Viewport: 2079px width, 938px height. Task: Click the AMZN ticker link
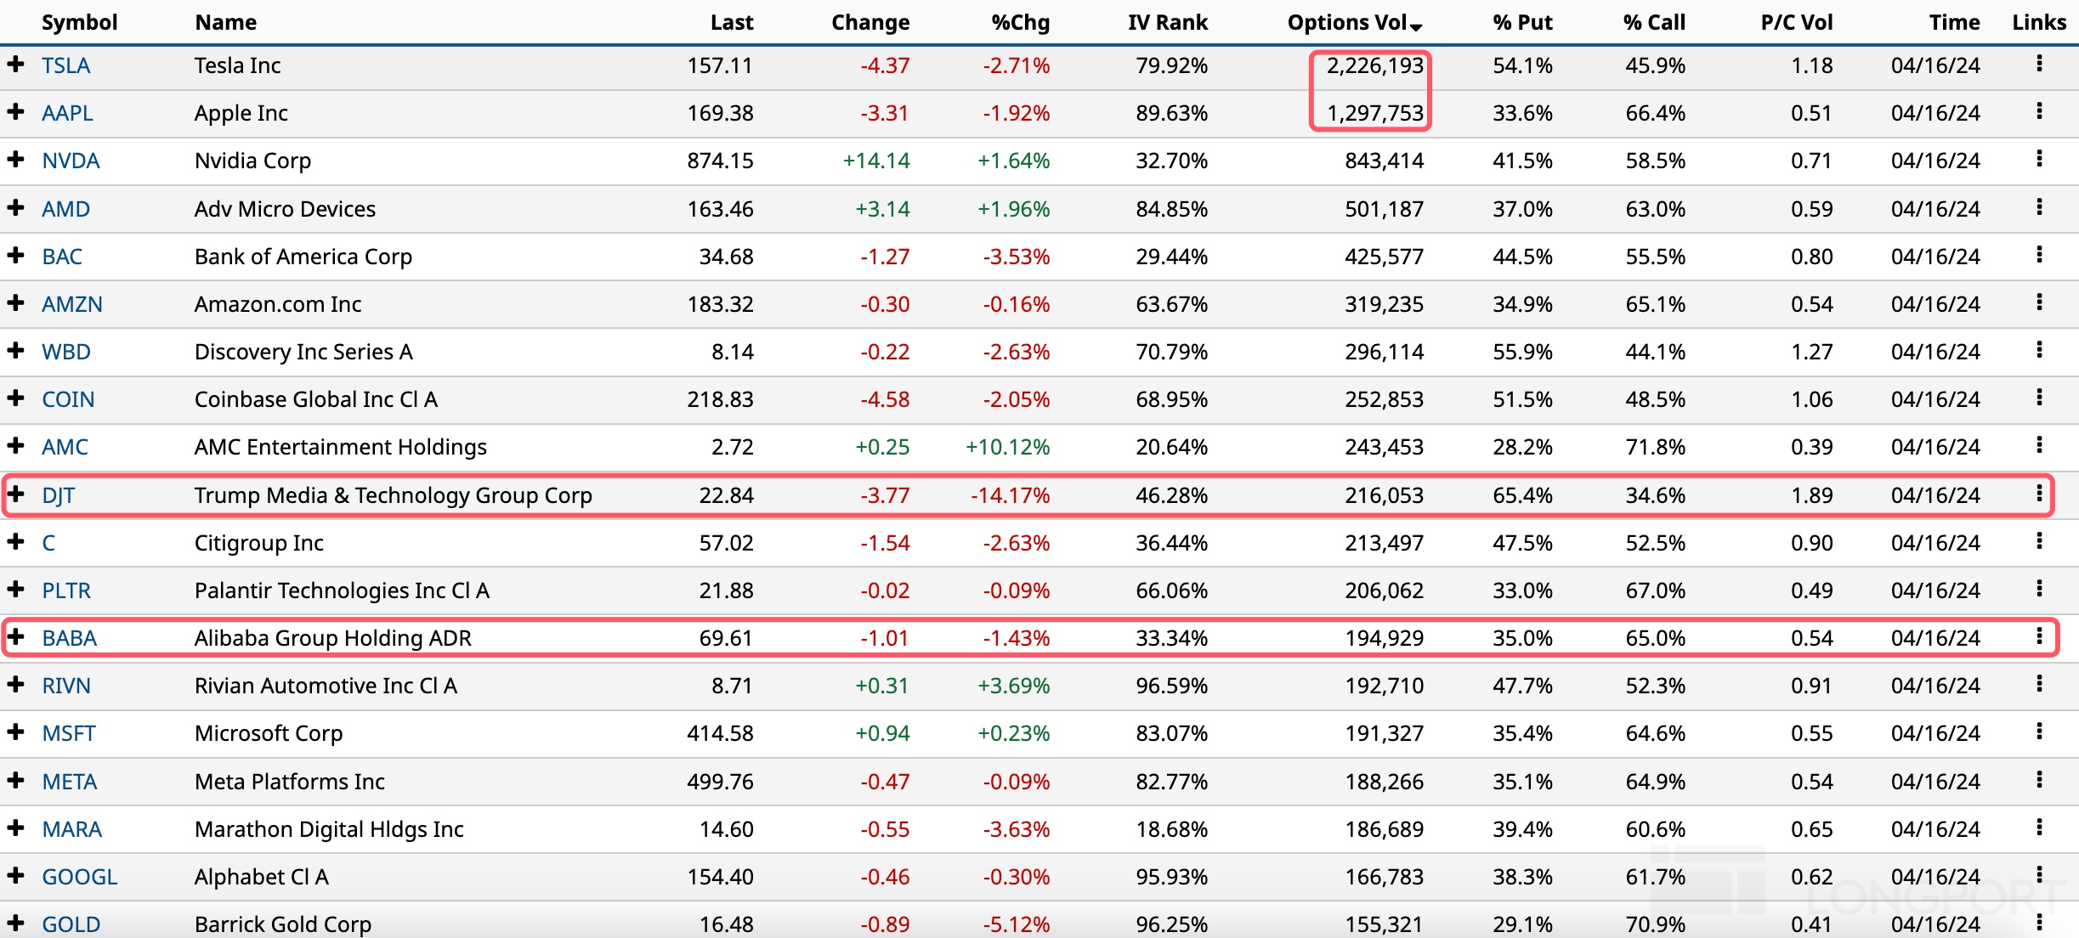point(72,304)
